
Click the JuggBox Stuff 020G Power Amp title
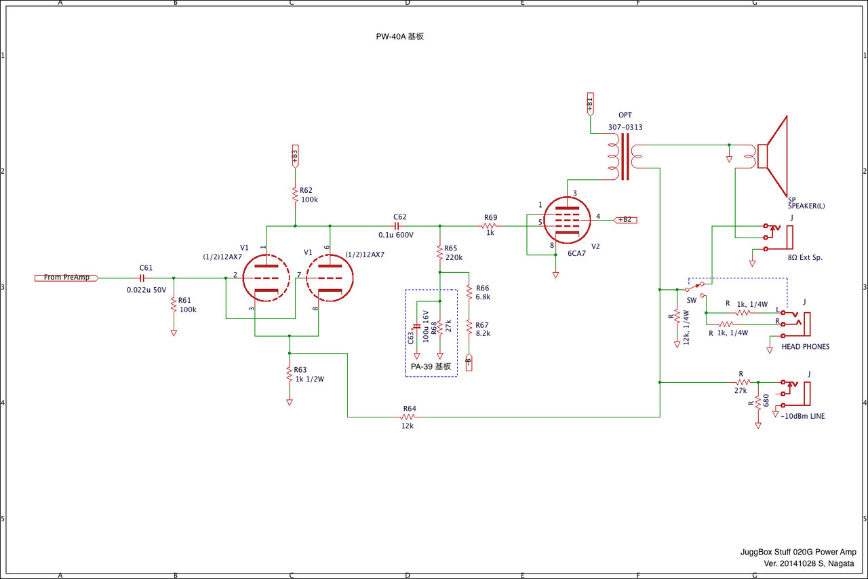coord(799,552)
